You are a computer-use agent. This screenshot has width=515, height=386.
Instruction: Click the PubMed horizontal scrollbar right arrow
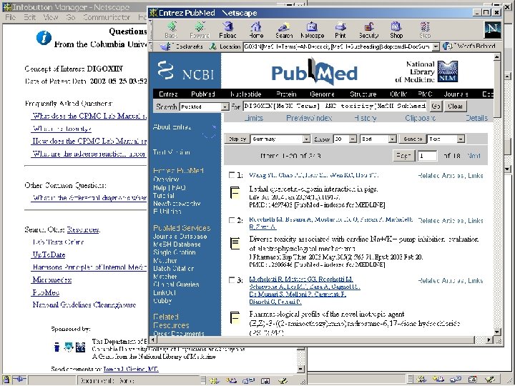coord(489,340)
